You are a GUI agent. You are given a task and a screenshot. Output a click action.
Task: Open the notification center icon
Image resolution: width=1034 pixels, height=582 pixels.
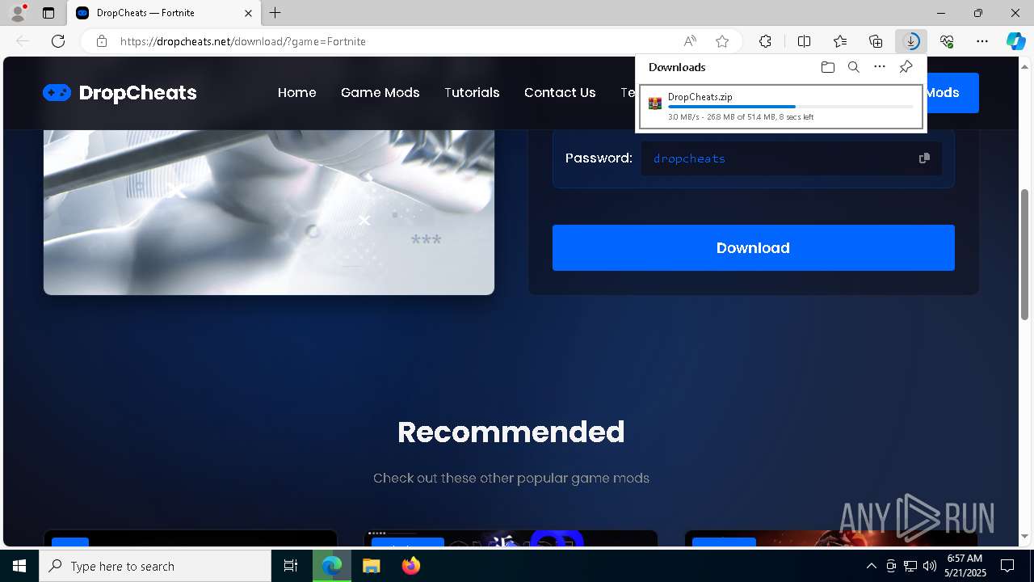click(1007, 566)
